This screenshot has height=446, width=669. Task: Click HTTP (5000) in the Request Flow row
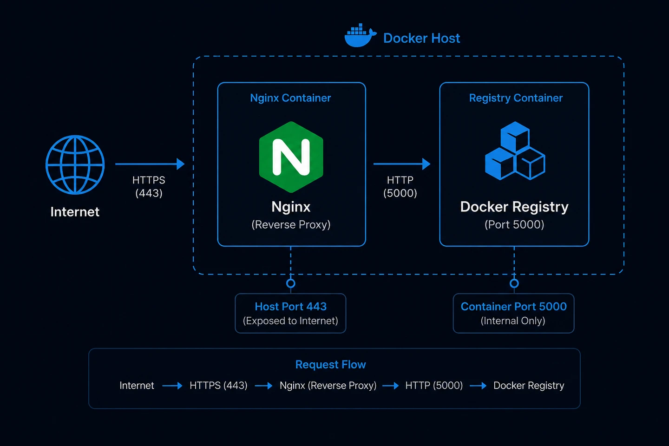pyautogui.click(x=434, y=386)
